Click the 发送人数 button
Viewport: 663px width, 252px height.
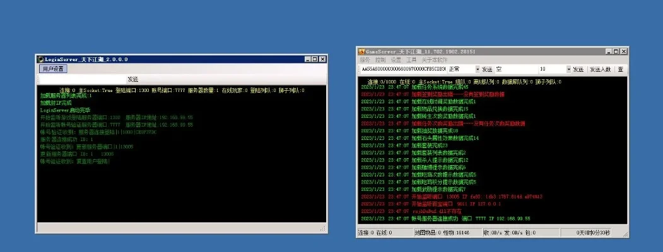click(600, 69)
